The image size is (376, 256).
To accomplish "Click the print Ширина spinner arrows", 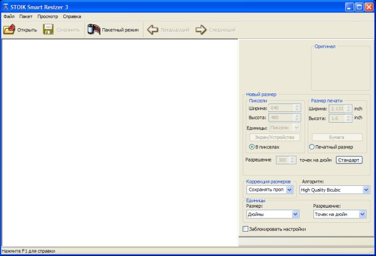I will click(348, 109).
